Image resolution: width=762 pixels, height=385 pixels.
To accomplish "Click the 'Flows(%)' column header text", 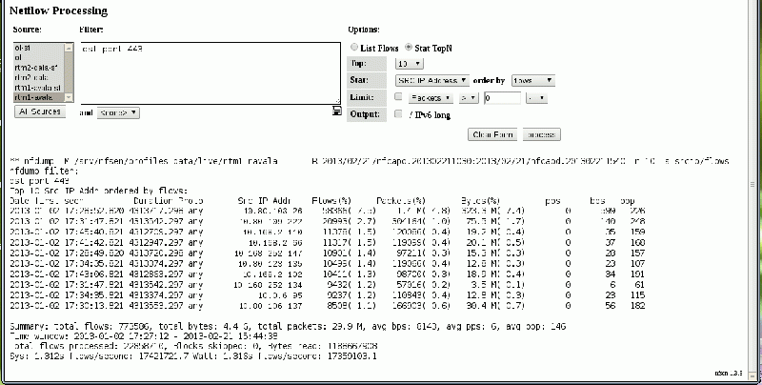I will 331,201.
